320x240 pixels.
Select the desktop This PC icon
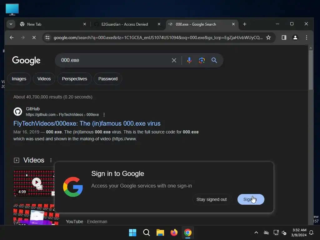[12, 9]
